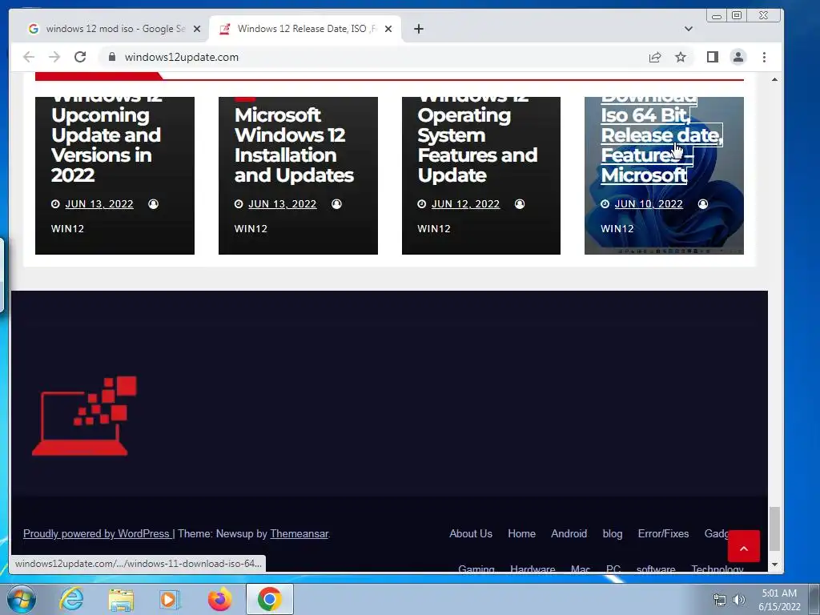This screenshot has width=820, height=615.
Task: Click author icon on JUN 10 card
Action: click(x=703, y=204)
